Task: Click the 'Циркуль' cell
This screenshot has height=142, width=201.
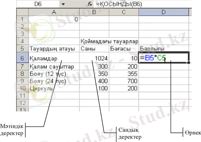Action: pos(54,88)
